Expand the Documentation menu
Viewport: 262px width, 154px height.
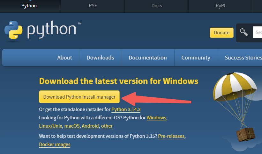pos(147,58)
